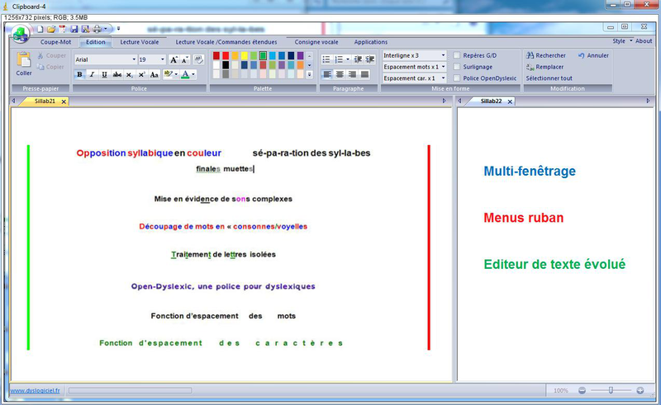Increase font size with grow icon
This screenshot has width=661, height=405.
click(174, 59)
